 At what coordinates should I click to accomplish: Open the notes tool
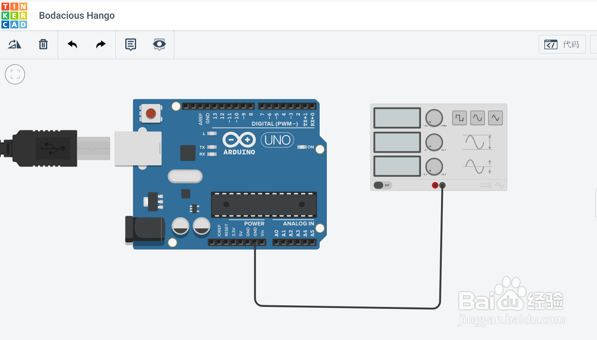(130, 44)
